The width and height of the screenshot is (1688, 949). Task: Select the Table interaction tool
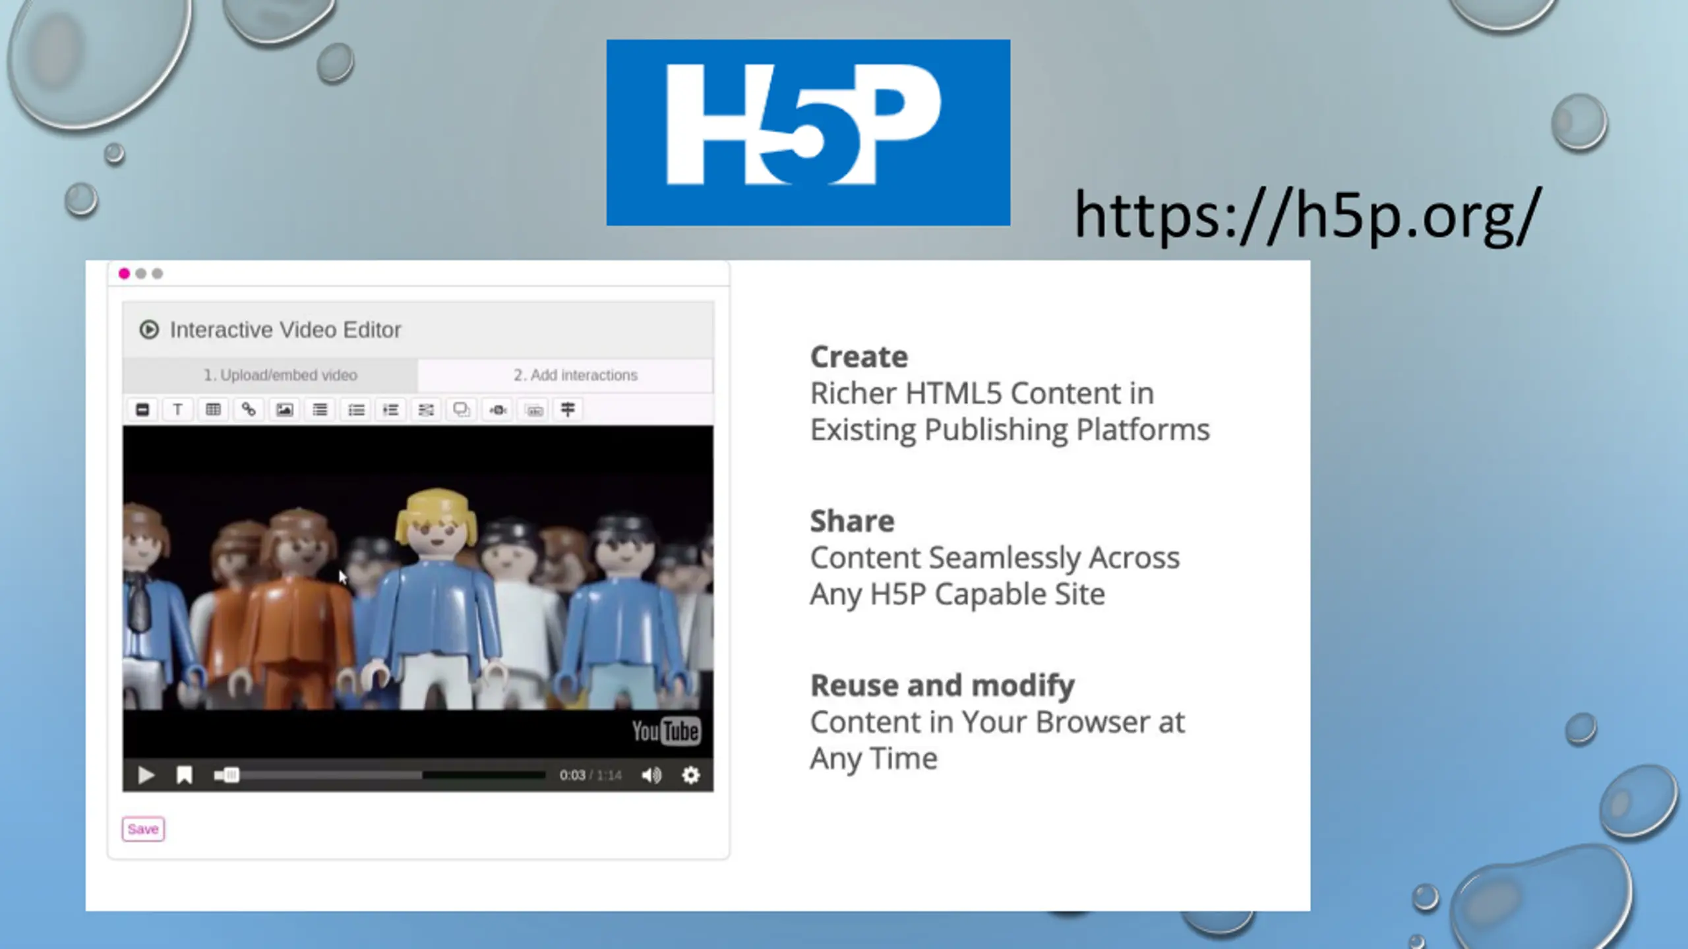[x=213, y=410]
